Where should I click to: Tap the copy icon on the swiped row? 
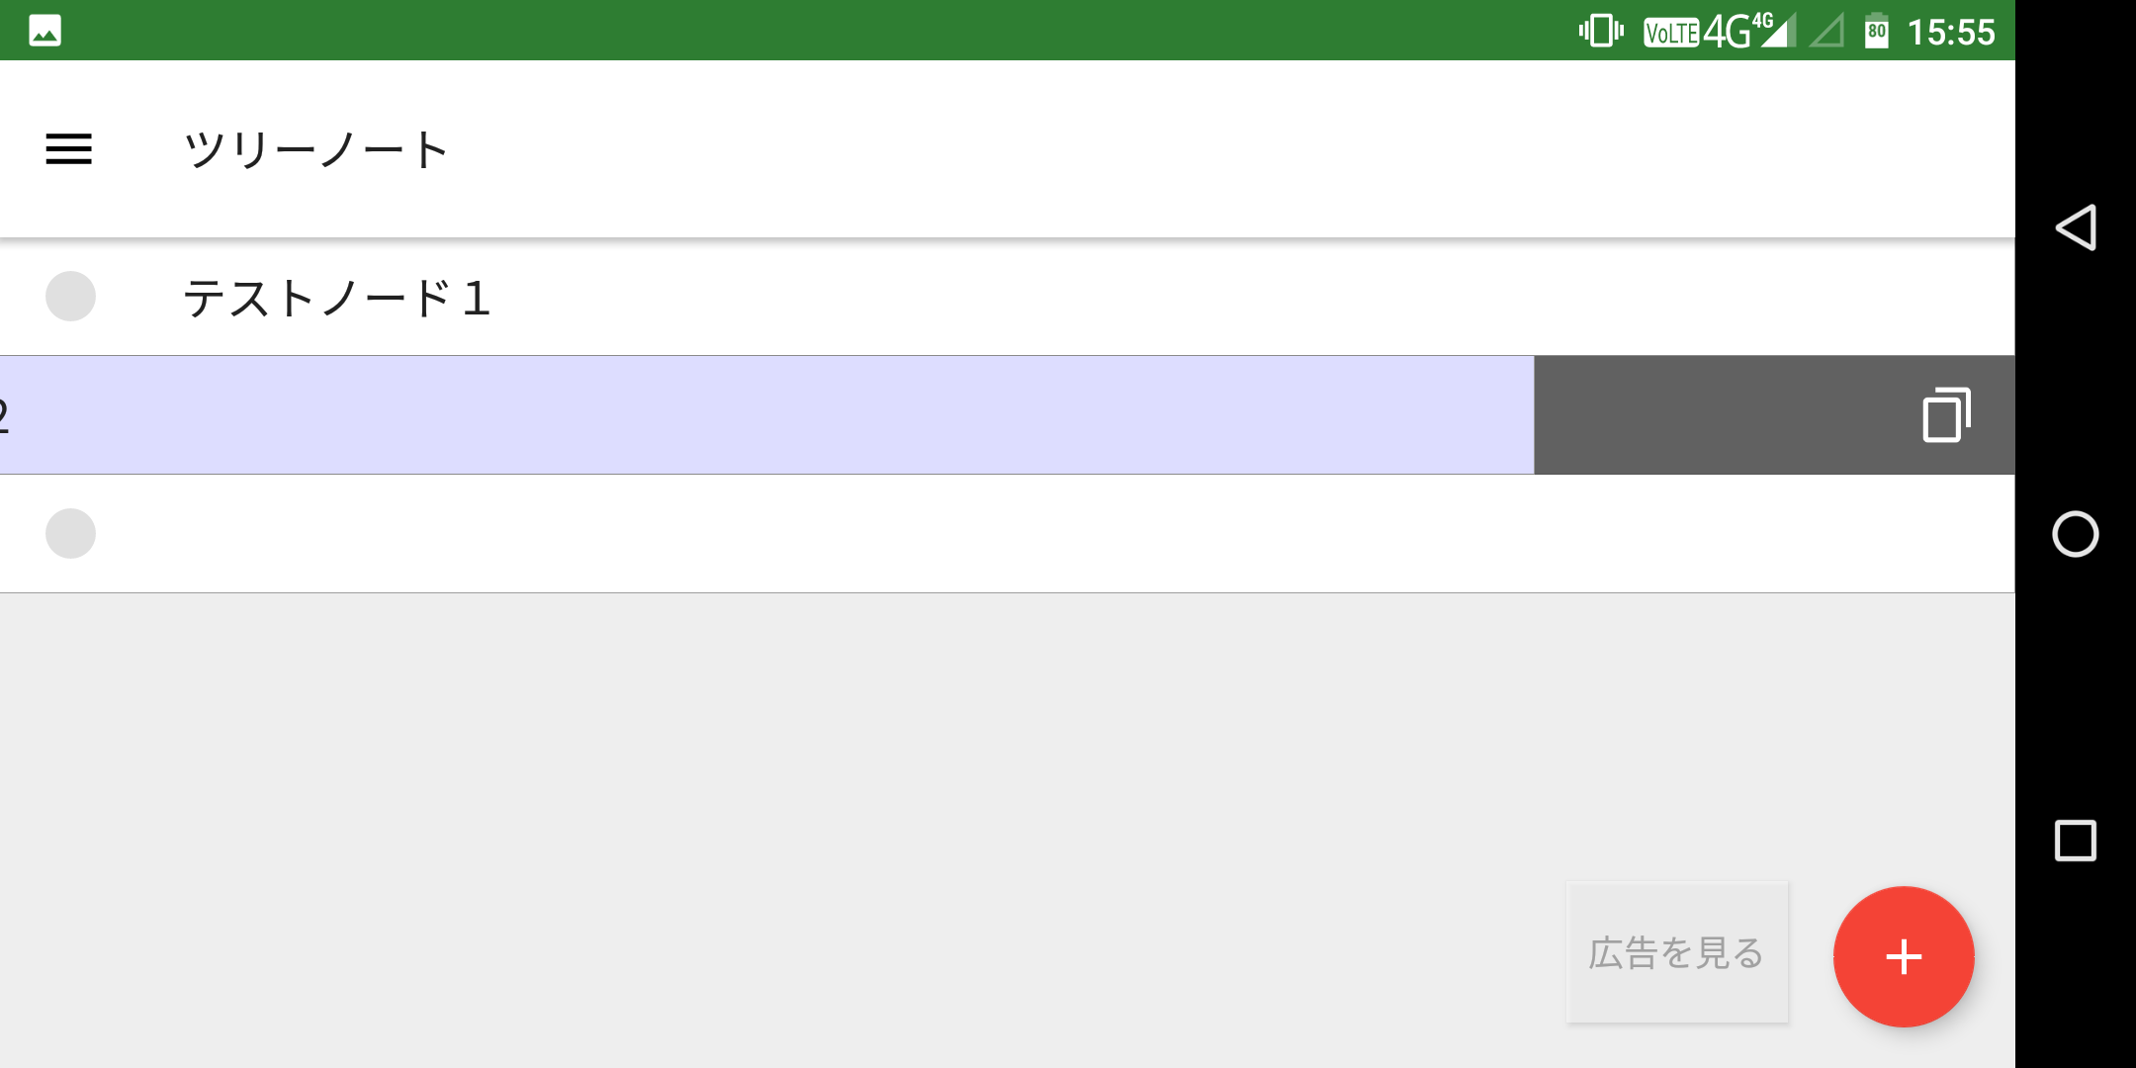click(1946, 415)
